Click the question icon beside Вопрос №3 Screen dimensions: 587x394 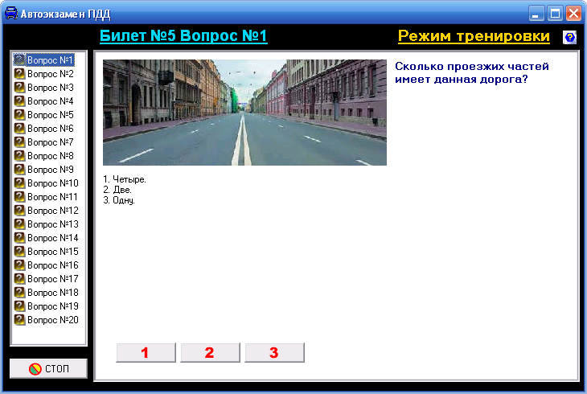[20, 88]
